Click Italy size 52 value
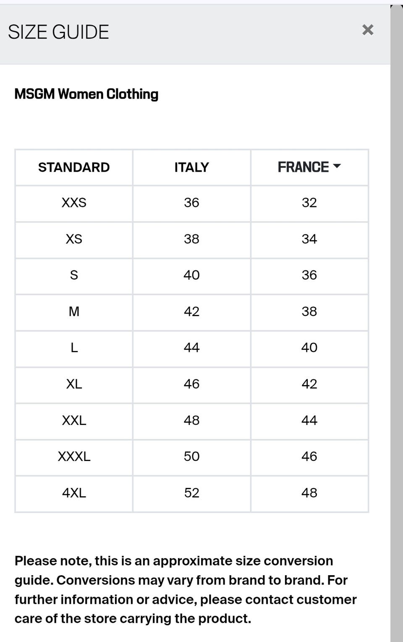The width and height of the screenshot is (403, 642). coord(191,493)
